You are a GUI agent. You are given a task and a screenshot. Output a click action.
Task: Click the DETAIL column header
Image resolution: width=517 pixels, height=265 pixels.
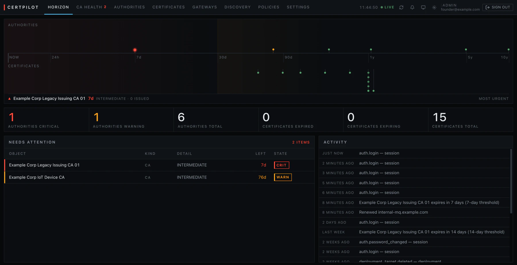tap(184, 154)
